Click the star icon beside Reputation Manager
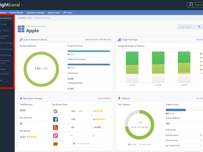Screen dimensions: 203x152 coord(21,98)
